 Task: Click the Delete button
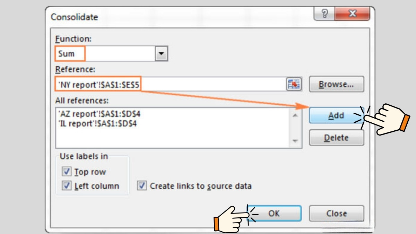(x=336, y=138)
